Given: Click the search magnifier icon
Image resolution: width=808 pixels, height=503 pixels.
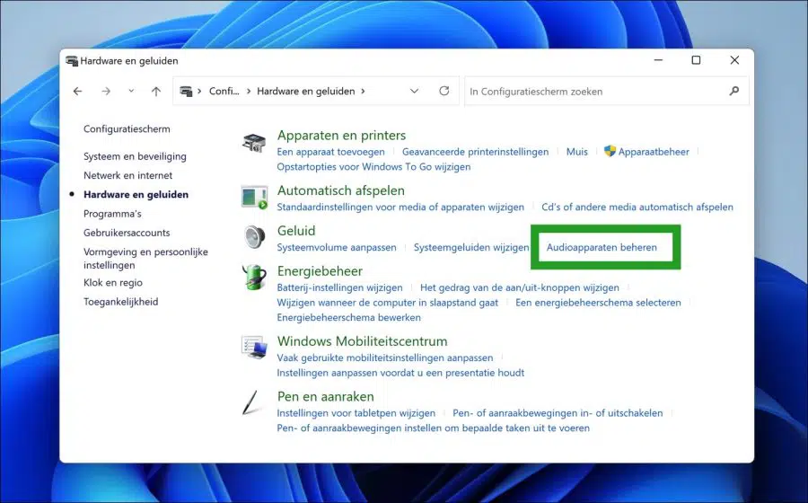Looking at the screenshot, I should tap(734, 92).
